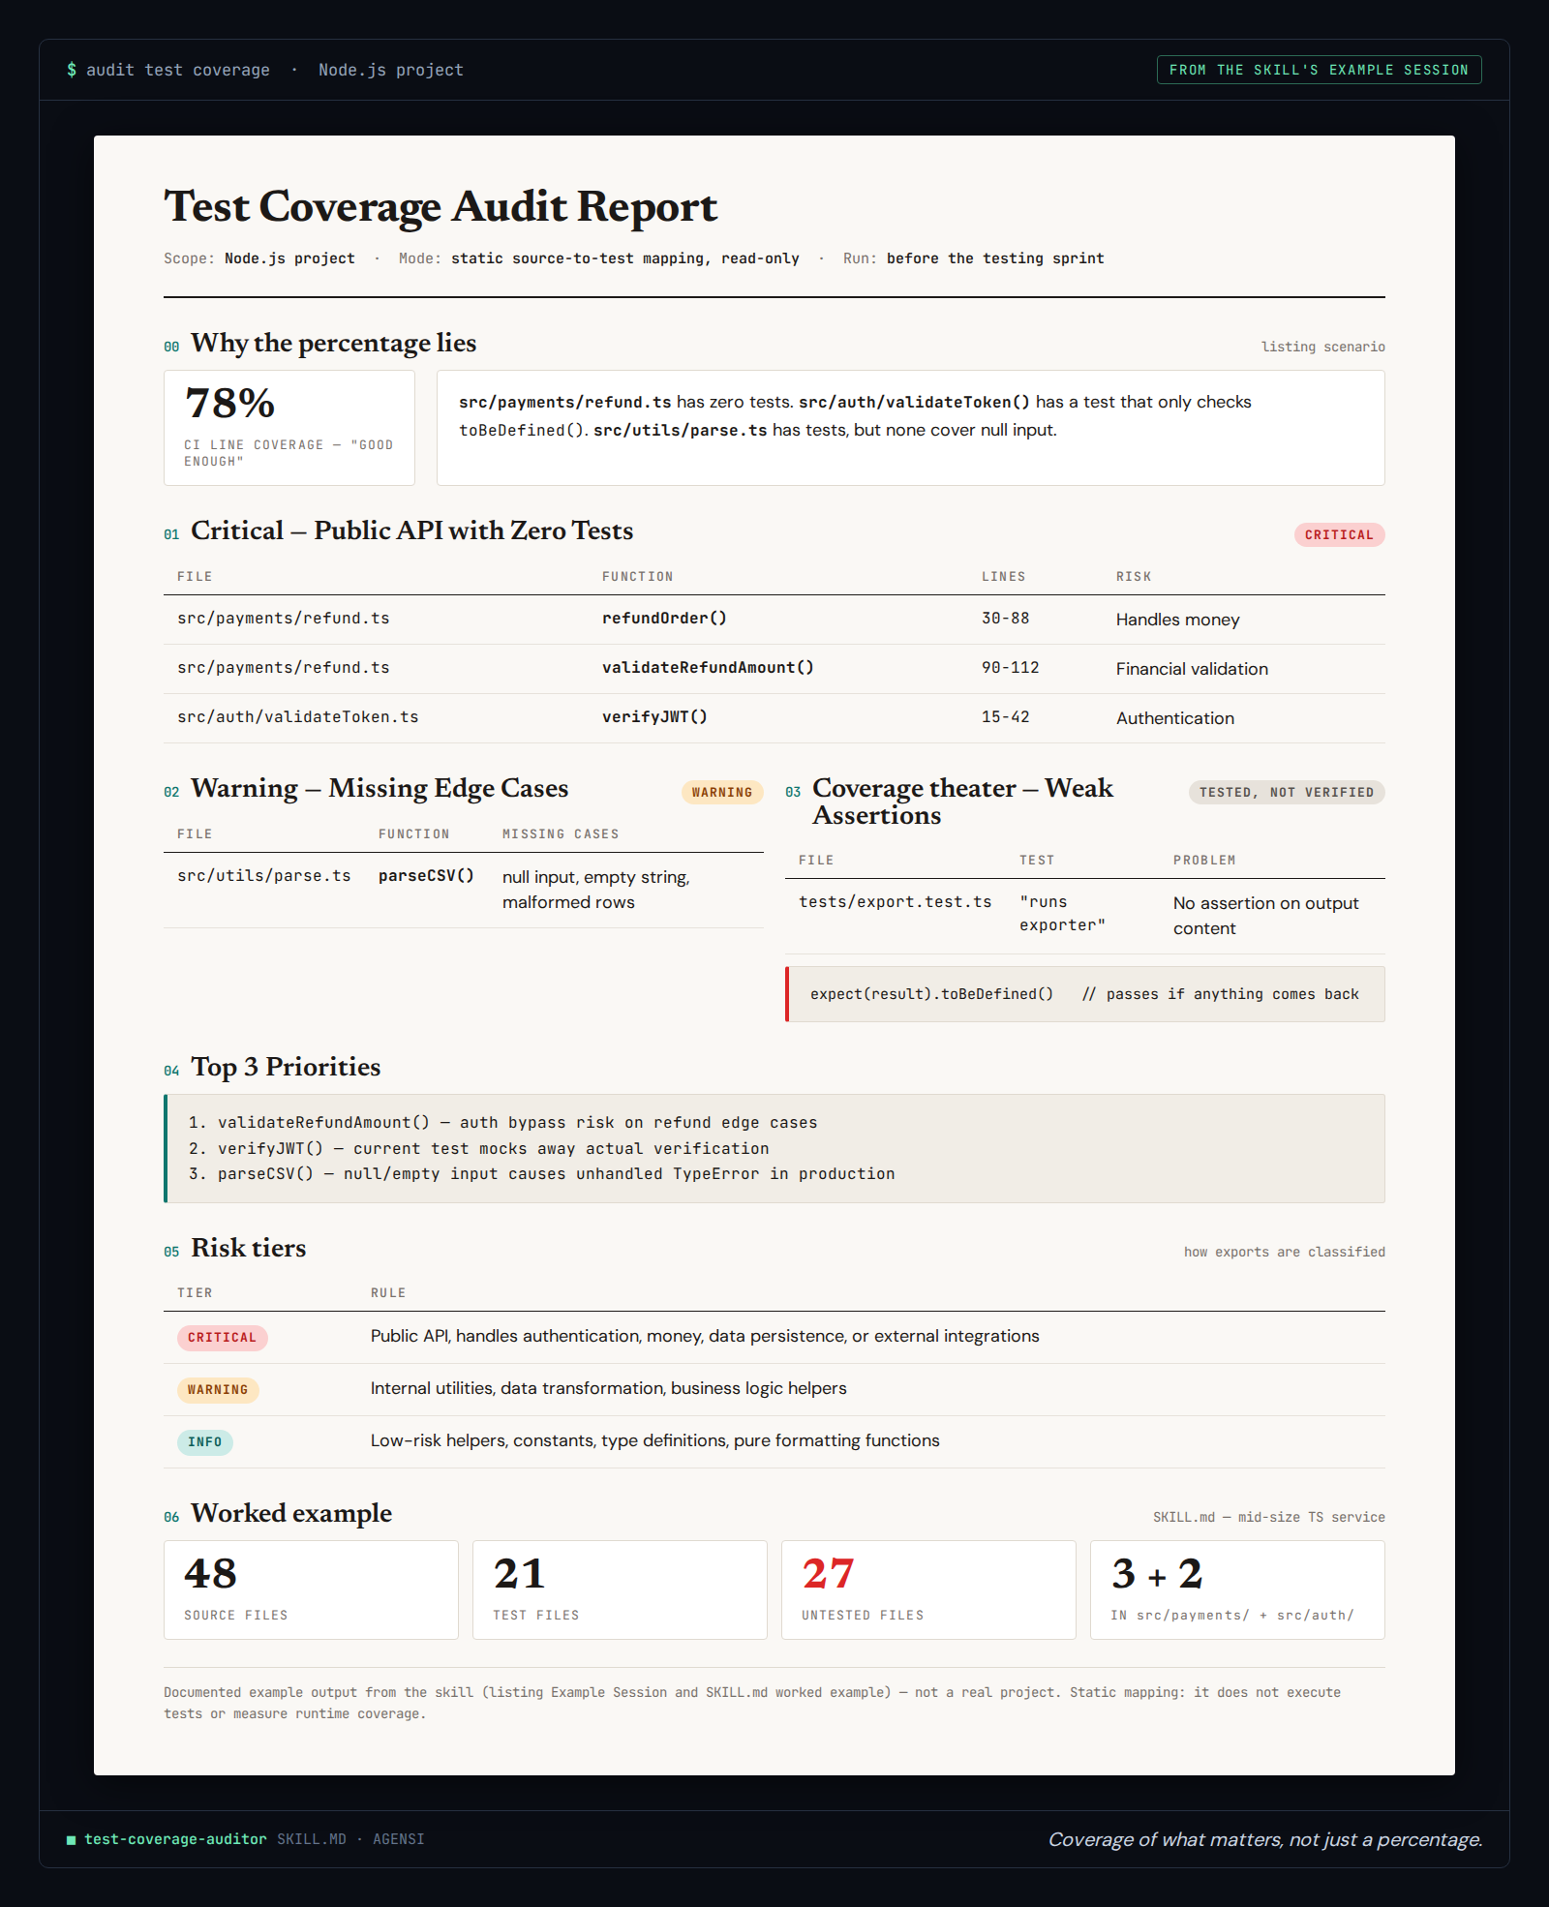Click the 'Why the percentage lies' heading
The image size is (1549, 1907).
click(333, 343)
